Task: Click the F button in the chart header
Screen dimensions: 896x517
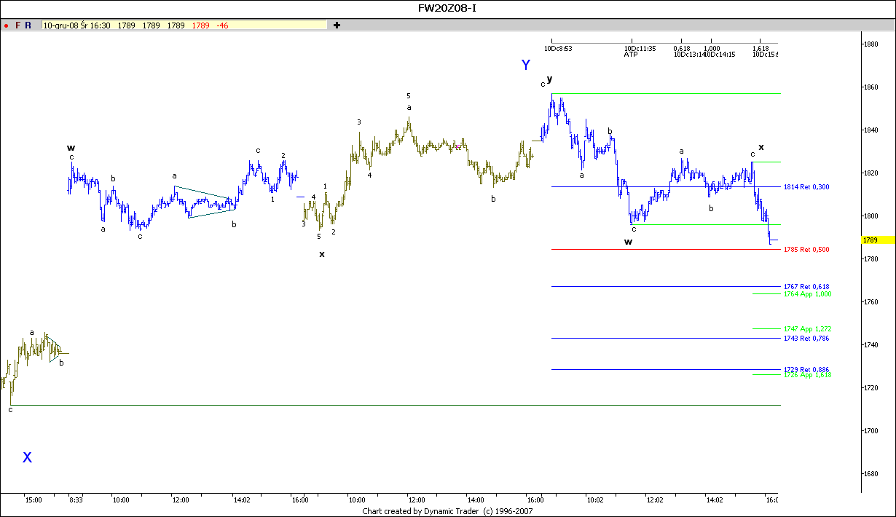Action: (17, 25)
